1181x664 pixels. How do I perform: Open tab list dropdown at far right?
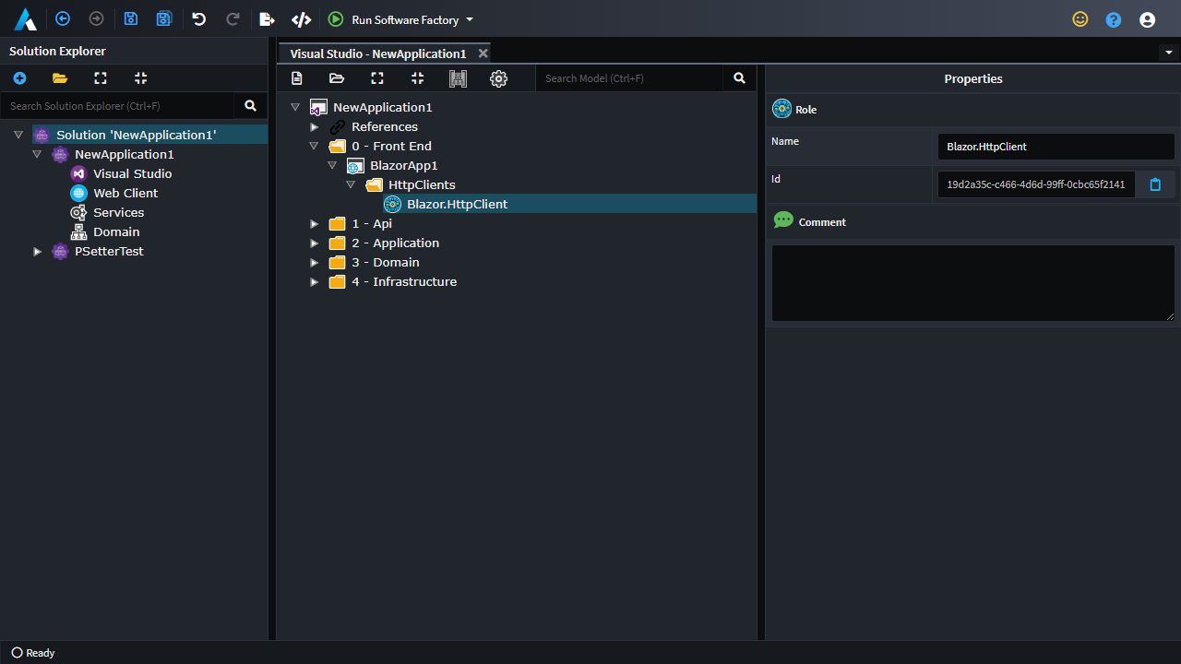(x=1169, y=53)
